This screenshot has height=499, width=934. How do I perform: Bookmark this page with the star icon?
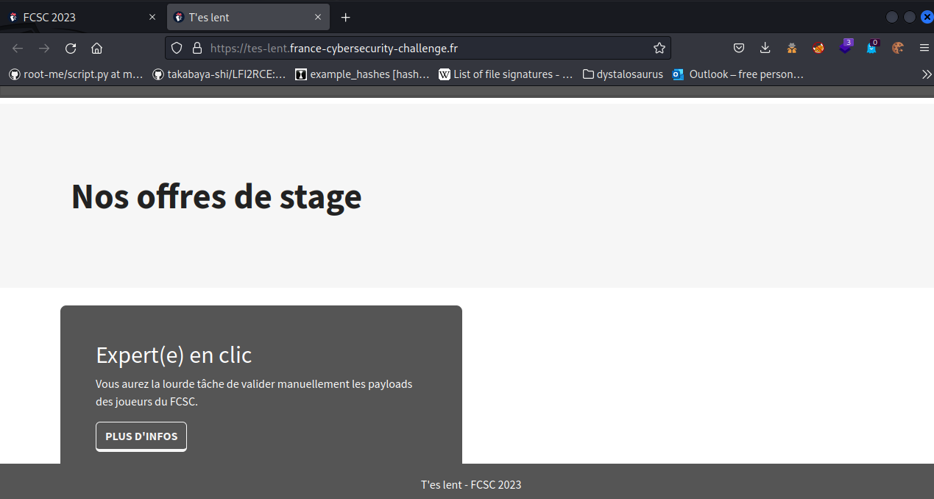tap(659, 49)
